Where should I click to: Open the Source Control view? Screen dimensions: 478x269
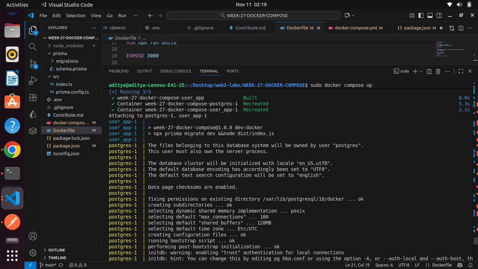tap(33, 63)
